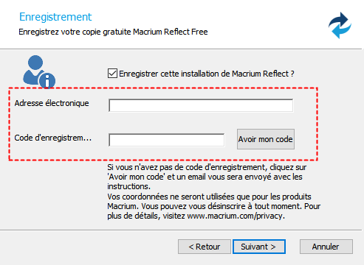The image size is (364, 265).
Task: Continue with the 'Suivant >' button
Action: 259,247
